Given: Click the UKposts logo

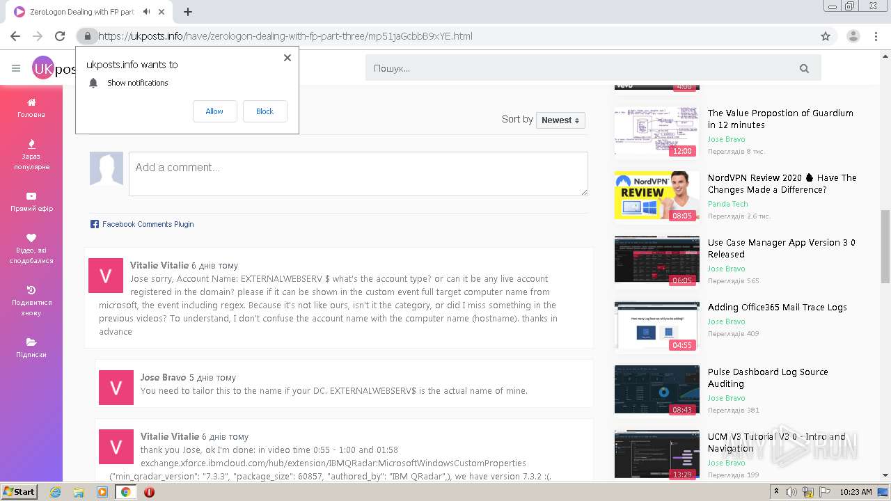Looking at the screenshot, I should 54,68.
